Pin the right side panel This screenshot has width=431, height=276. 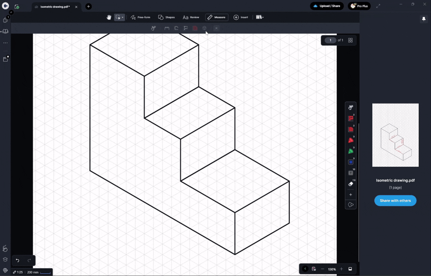[424, 19]
